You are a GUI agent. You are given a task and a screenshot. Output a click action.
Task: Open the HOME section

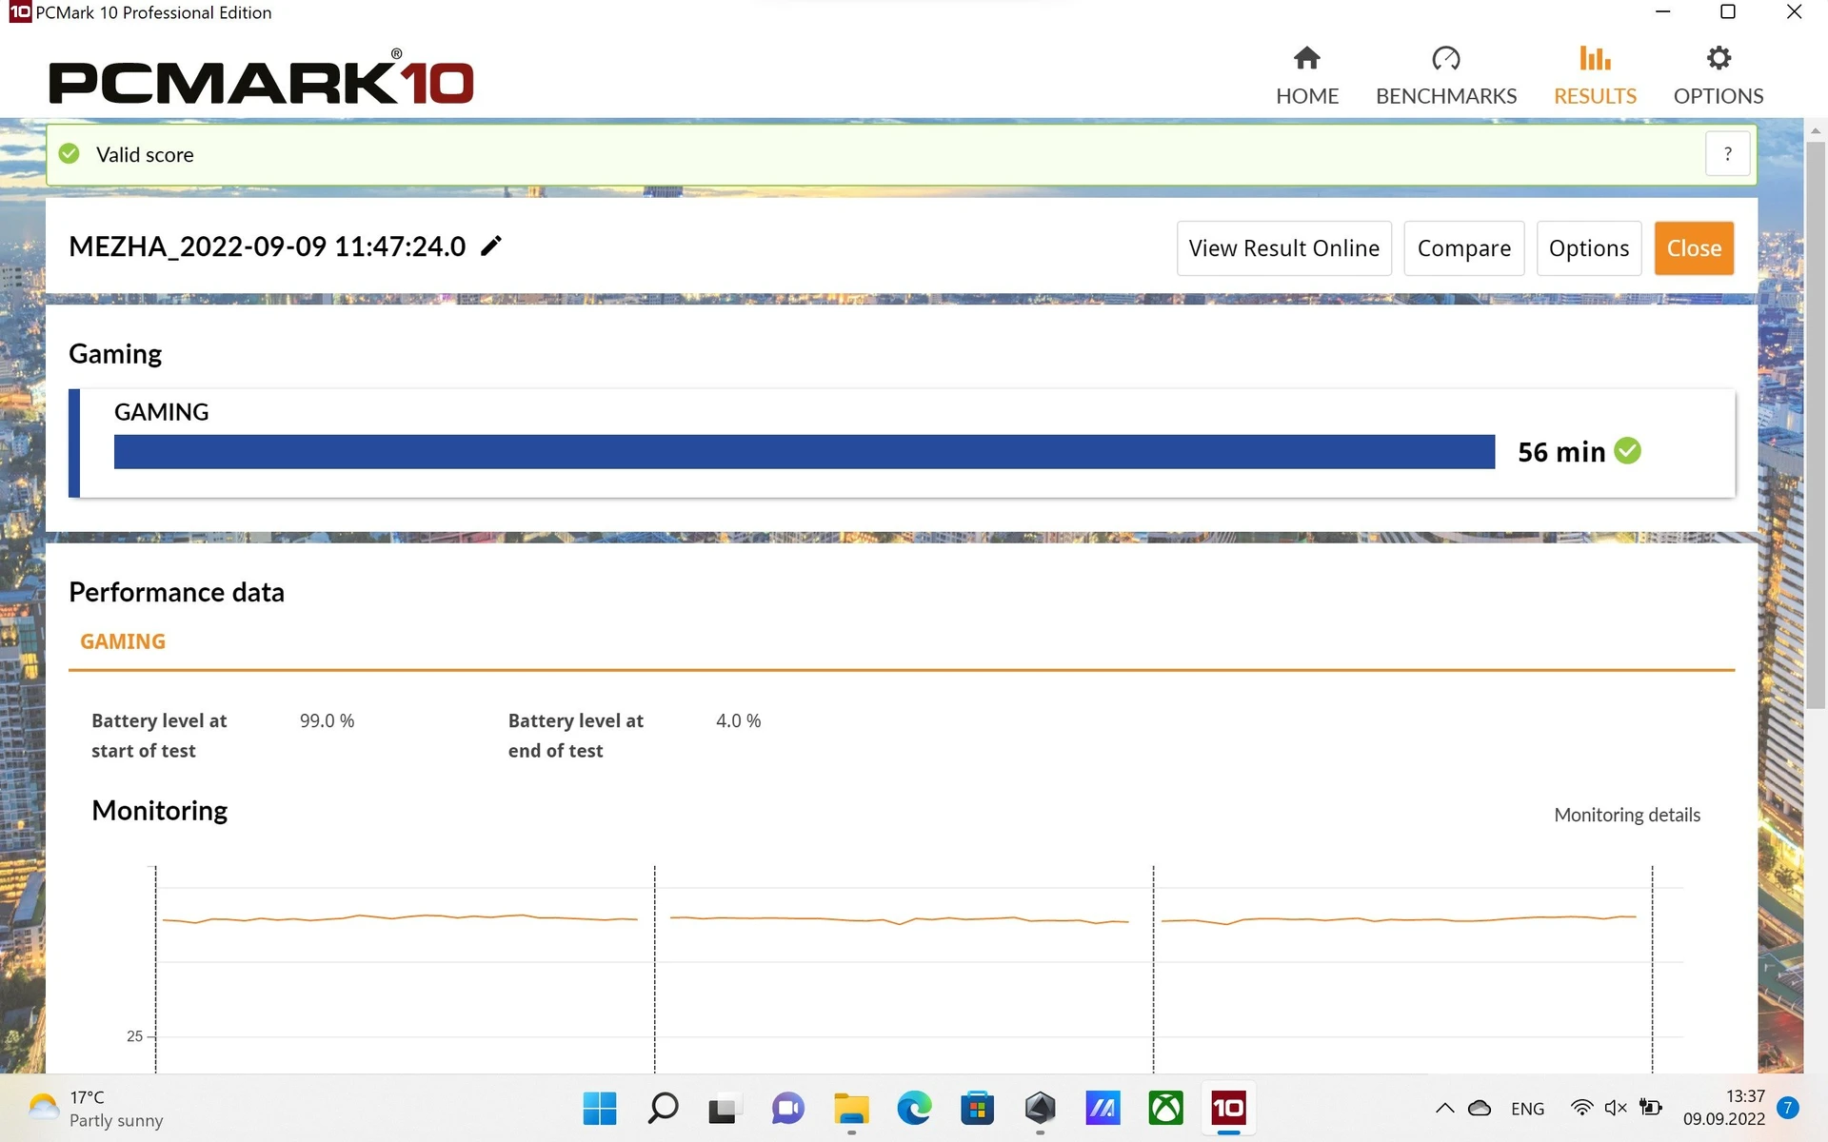[x=1307, y=76]
